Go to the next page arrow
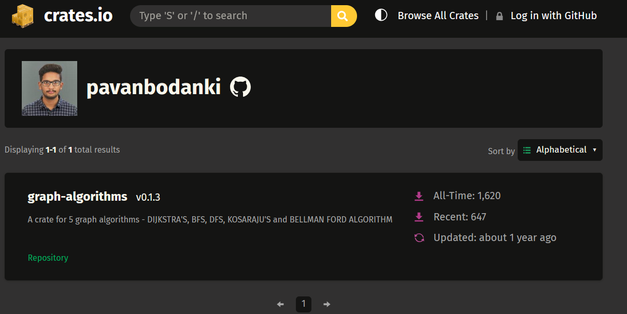Viewport: 627px width, 314px height. [x=326, y=304]
